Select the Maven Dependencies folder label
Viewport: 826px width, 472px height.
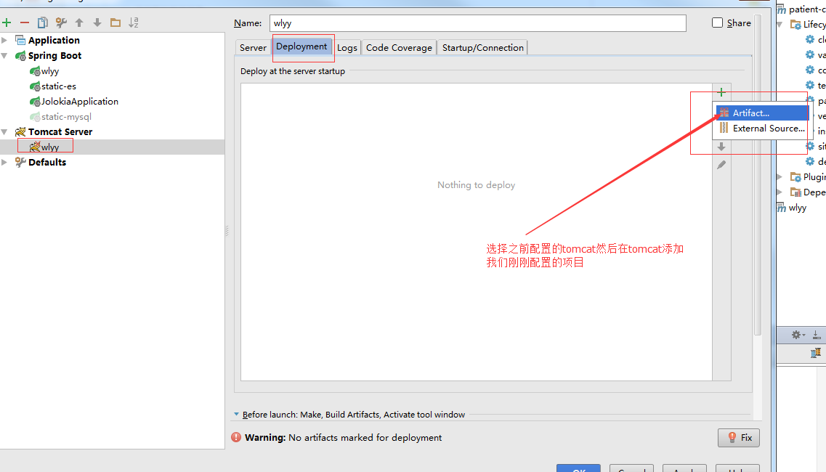click(814, 192)
